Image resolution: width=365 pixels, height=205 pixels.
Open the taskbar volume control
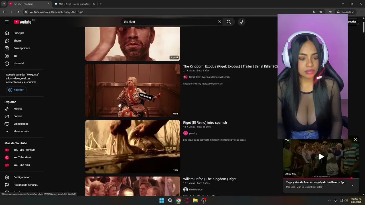tap(346, 200)
